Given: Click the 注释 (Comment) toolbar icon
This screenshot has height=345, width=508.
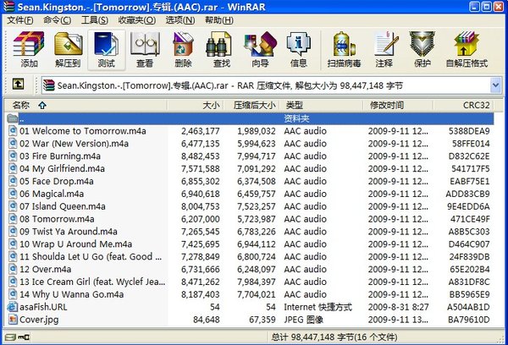Looking at the screenshot, I should [386, 44].
